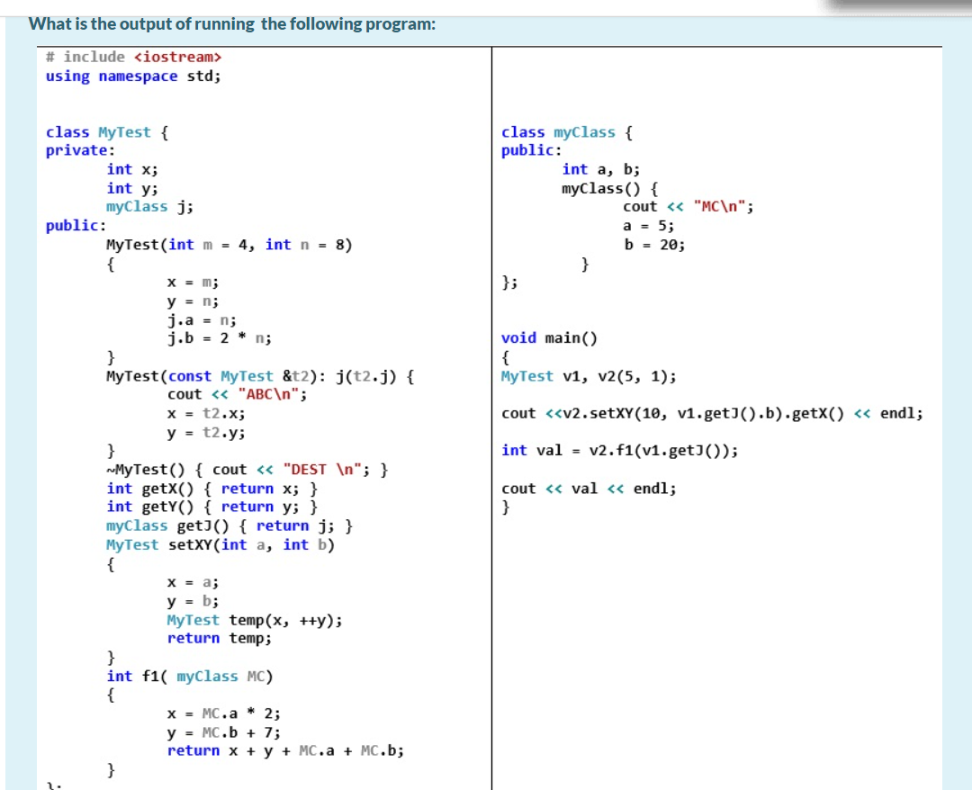The height and width of the screenshot is (790, 972).
Task: Select the 'x = m;' assignment
Action: tap(193, 283)
